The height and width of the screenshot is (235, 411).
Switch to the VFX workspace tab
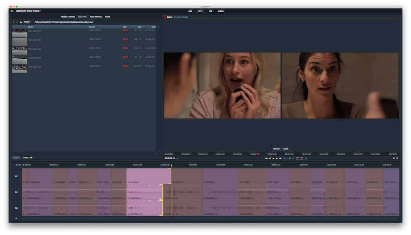211,11
